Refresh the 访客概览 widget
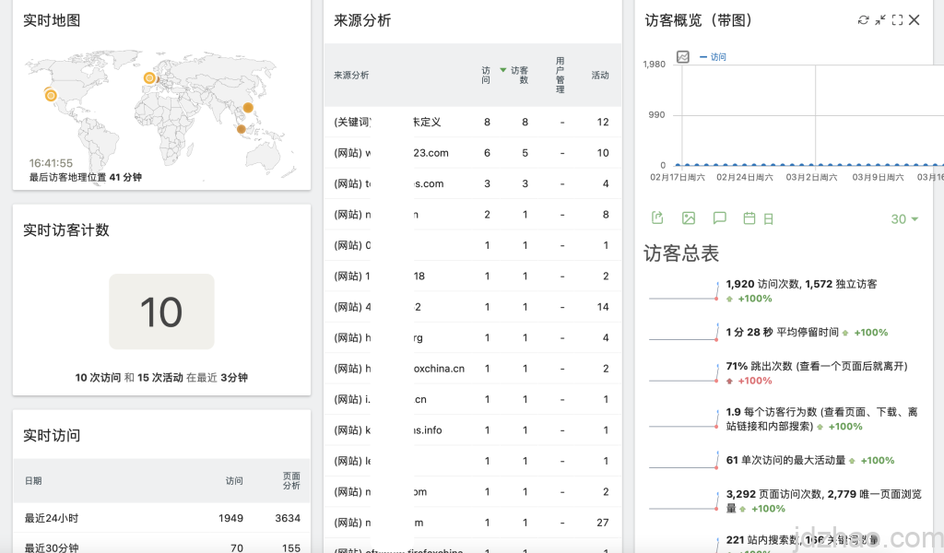The height and width of the screenshot is (553, 944). click(863, 20)
